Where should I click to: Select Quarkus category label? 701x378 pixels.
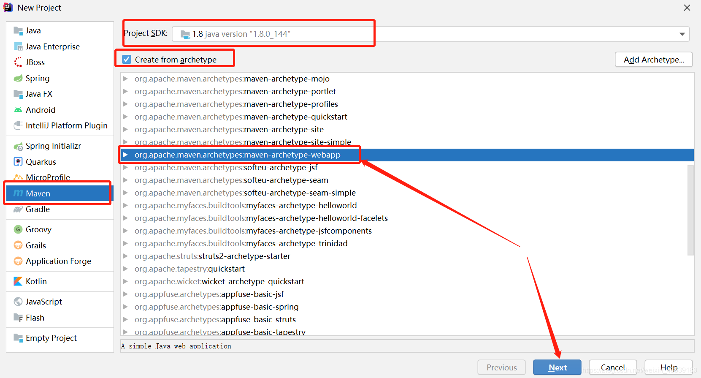[x=41, y=162]
